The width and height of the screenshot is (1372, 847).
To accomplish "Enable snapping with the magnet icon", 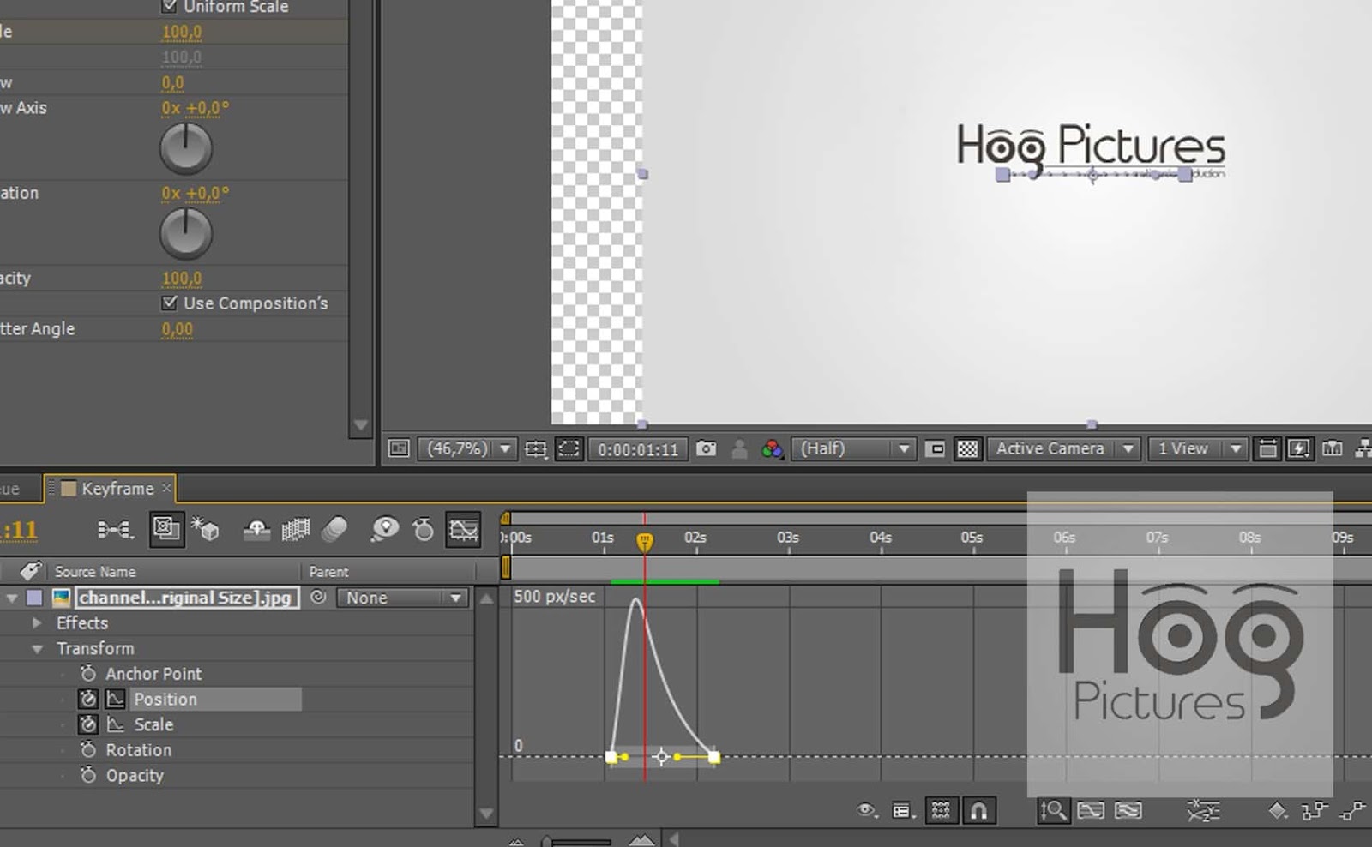I will pyautogui.click(x=979, y=810).
